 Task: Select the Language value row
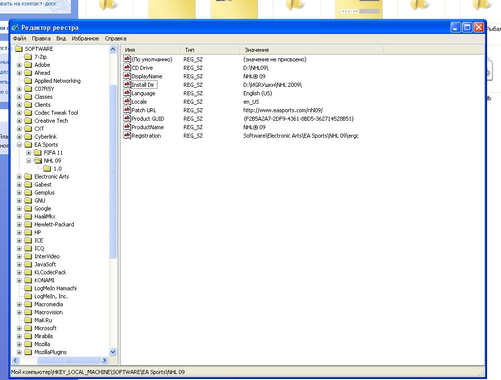(x=143, y=93)
